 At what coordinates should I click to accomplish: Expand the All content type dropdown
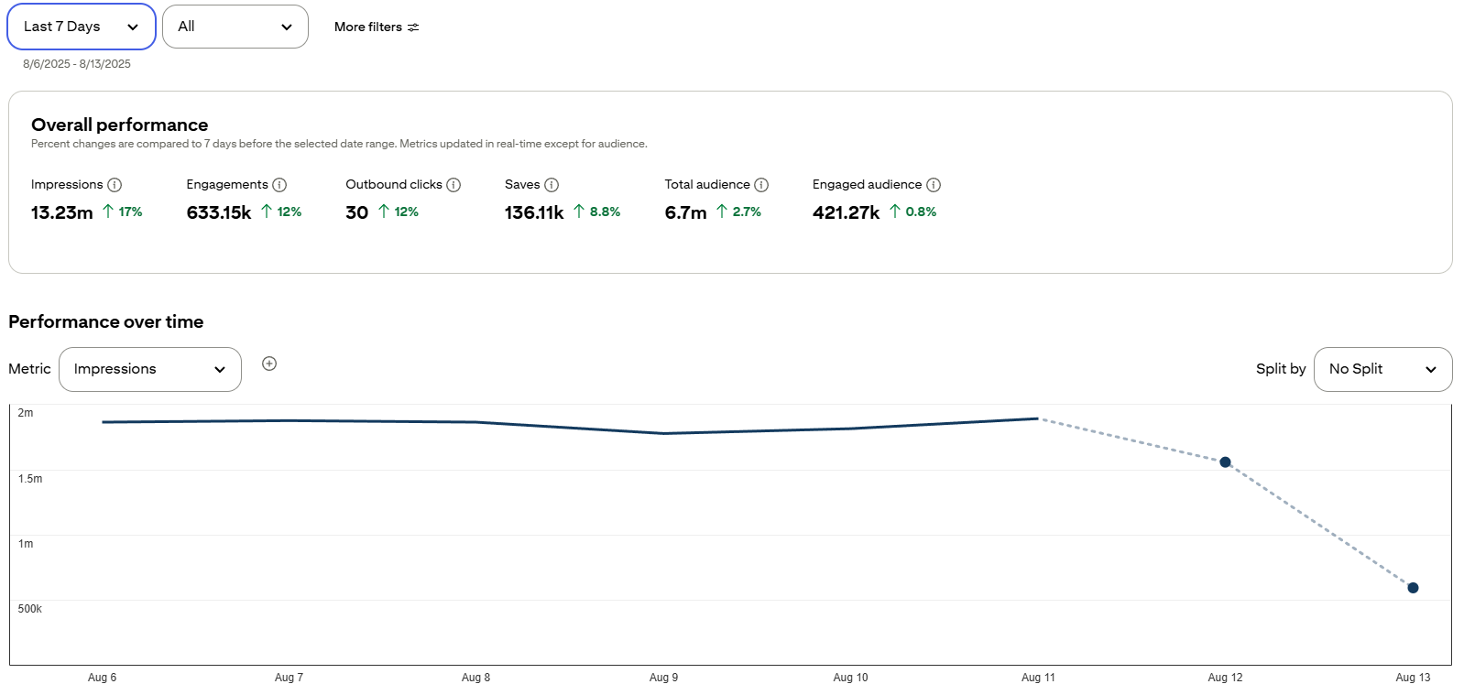click(235, 27)
